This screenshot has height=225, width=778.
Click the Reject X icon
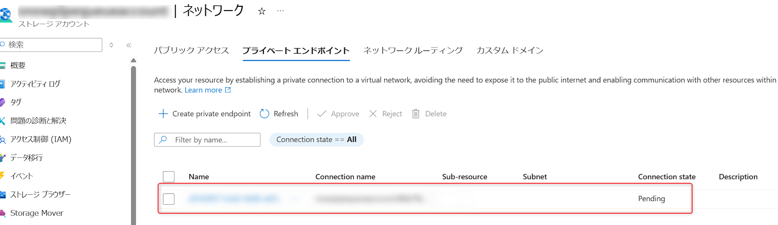click(x=373, y=114)
